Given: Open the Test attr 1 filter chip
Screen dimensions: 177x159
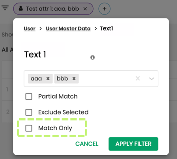Looking at the screenshot, I should (53, 9).
